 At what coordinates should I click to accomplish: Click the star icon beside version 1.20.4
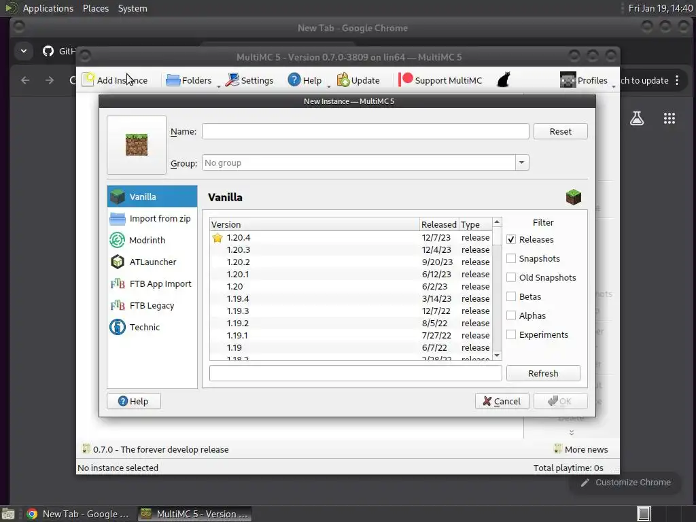(x=217, y=237)
